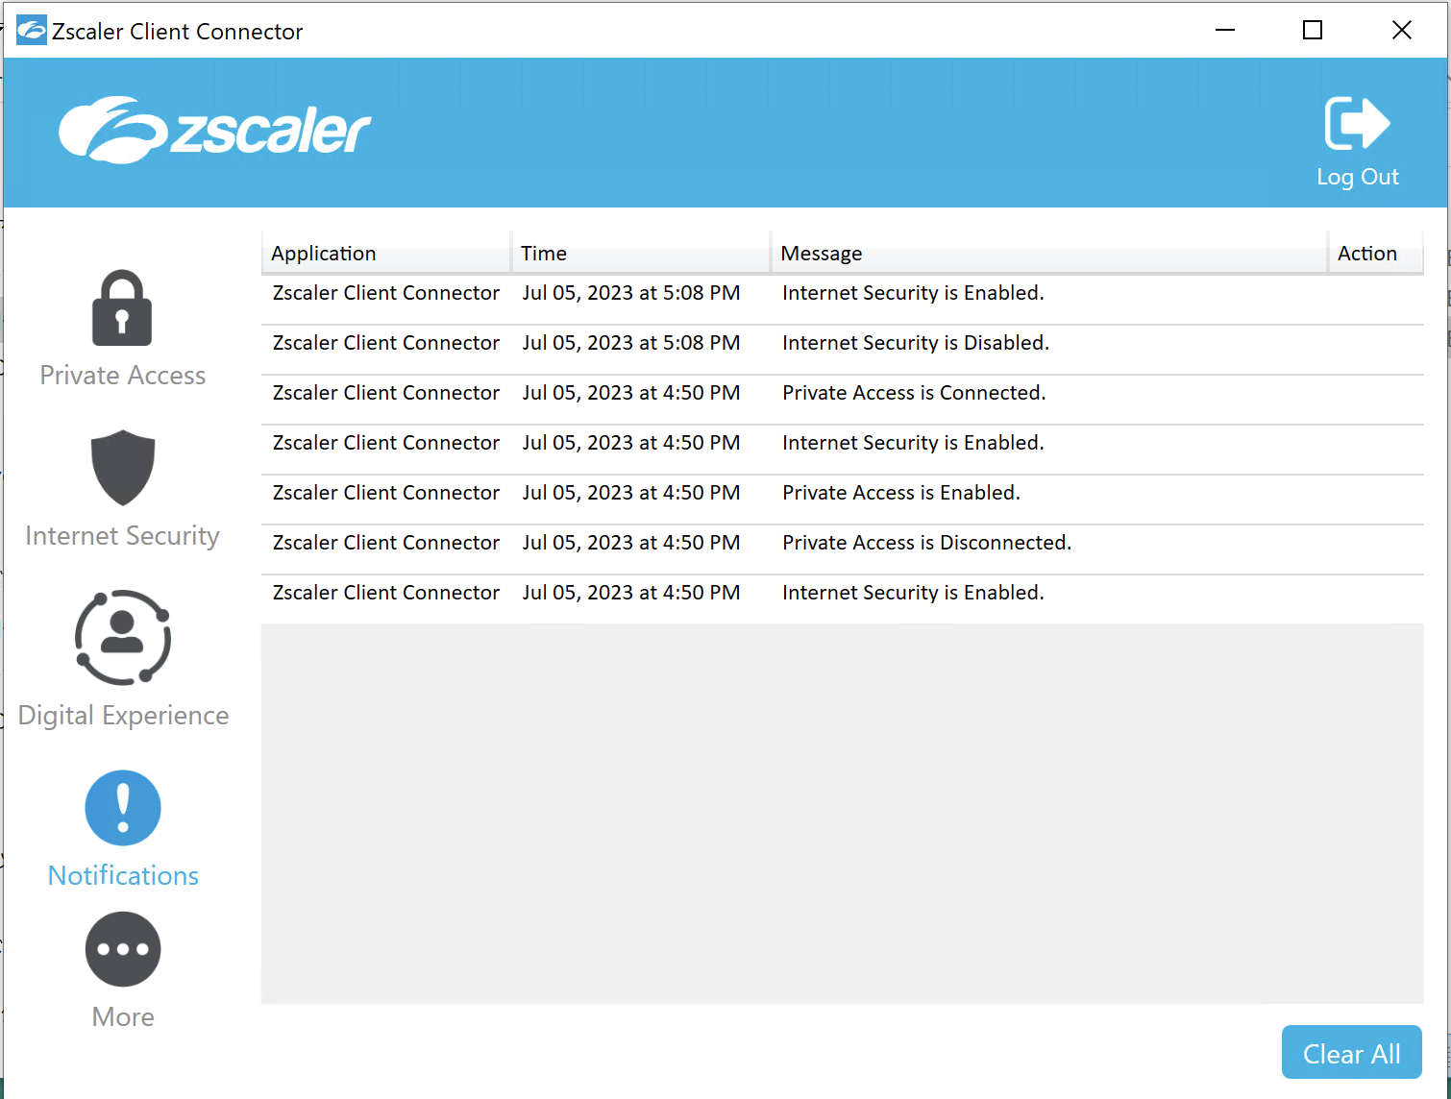1451x1099 pixels.
Task: Select the "Private Access is Enabled." message
Action: click(901, 493)
